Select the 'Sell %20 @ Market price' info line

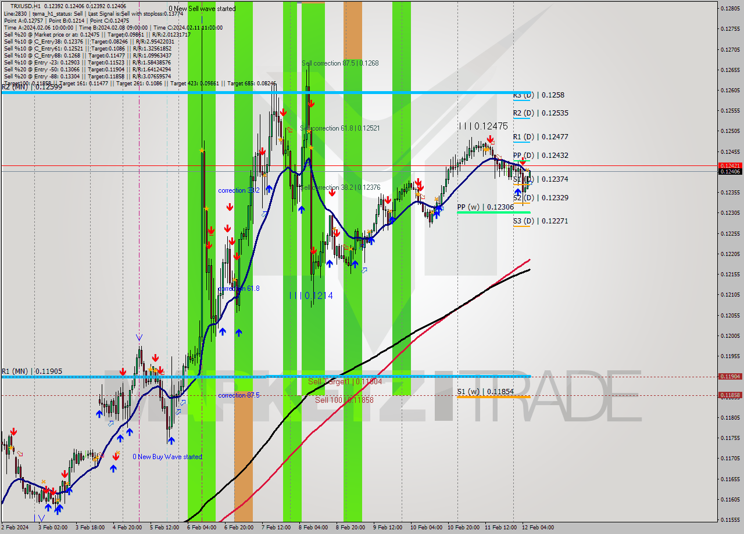point(96,34)
